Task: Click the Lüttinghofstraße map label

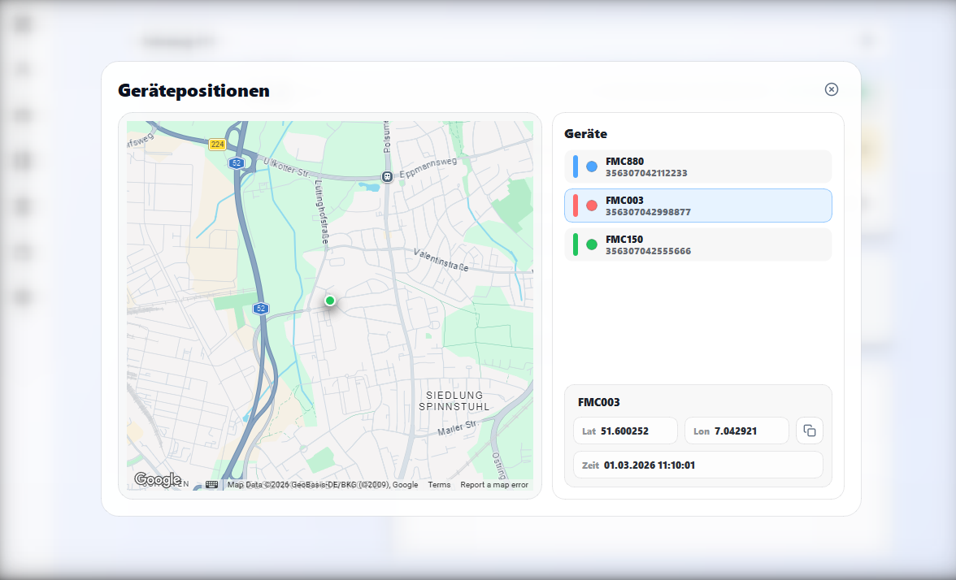Action: [x=320, y=212]
